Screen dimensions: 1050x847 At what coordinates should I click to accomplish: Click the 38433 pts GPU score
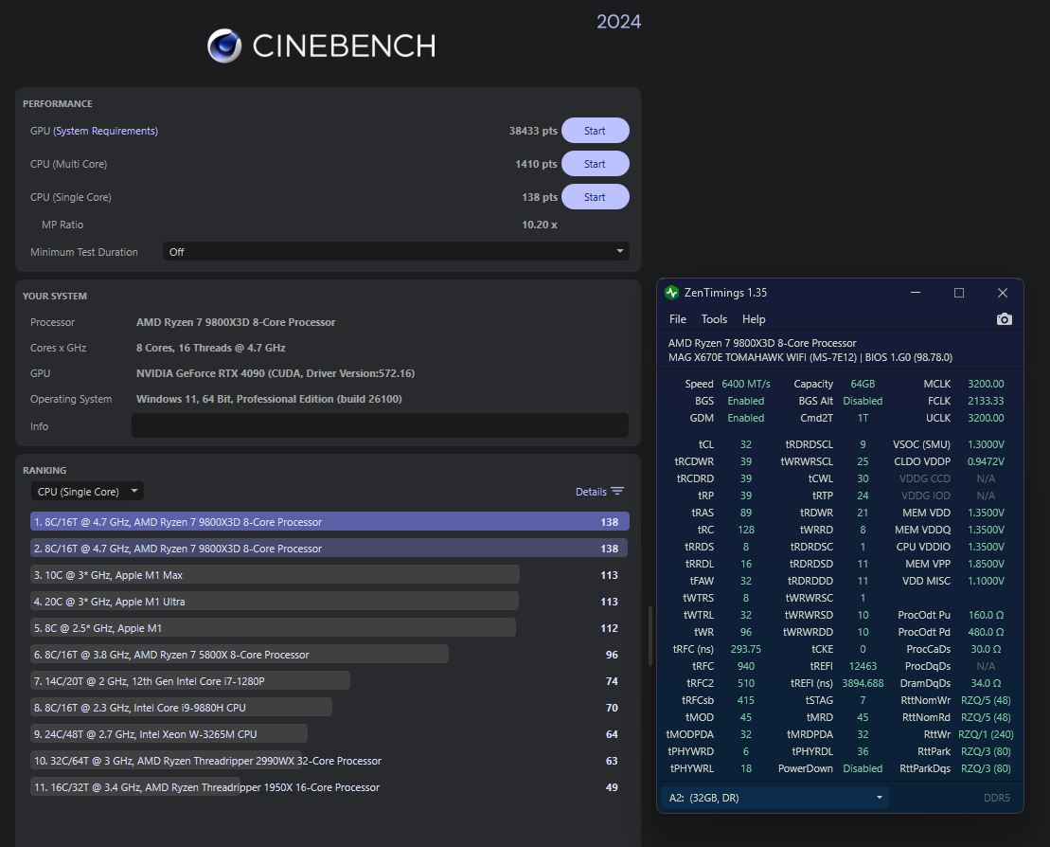533,131
